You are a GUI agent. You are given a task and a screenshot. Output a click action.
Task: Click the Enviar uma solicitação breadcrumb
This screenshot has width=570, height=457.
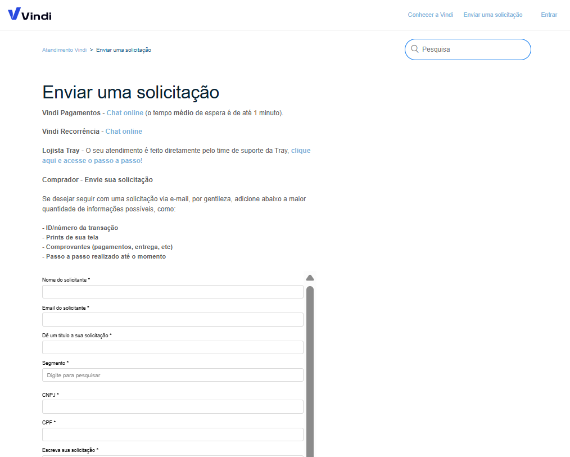(124, 50)
